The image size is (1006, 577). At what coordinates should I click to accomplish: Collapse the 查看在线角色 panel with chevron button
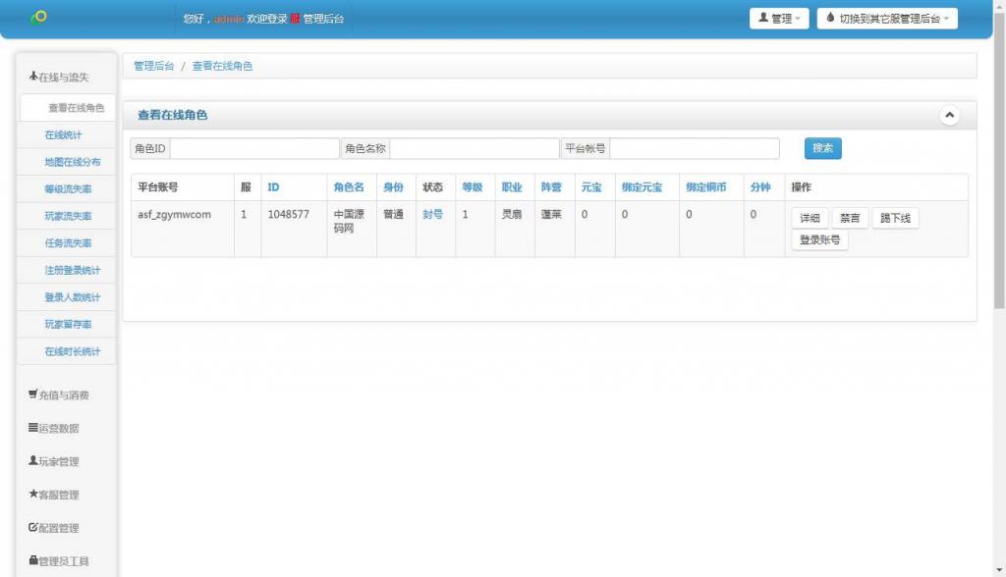pyautogui.click(x=949, y=115)
